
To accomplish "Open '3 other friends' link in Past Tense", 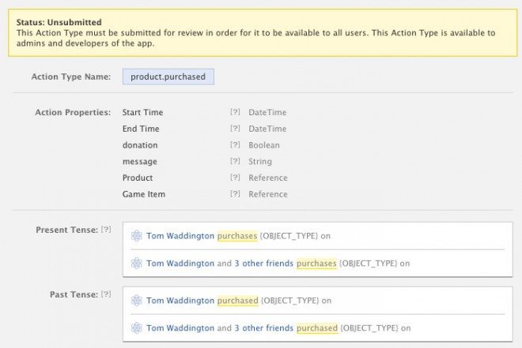I will click(x=263, y=328).
